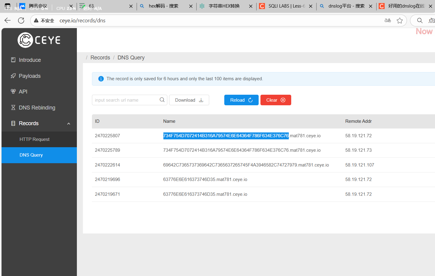Click remote address 58.19.121.73
Image resolution: width=435 pixels, height=276 pixels.
click(x=358, y=150)
